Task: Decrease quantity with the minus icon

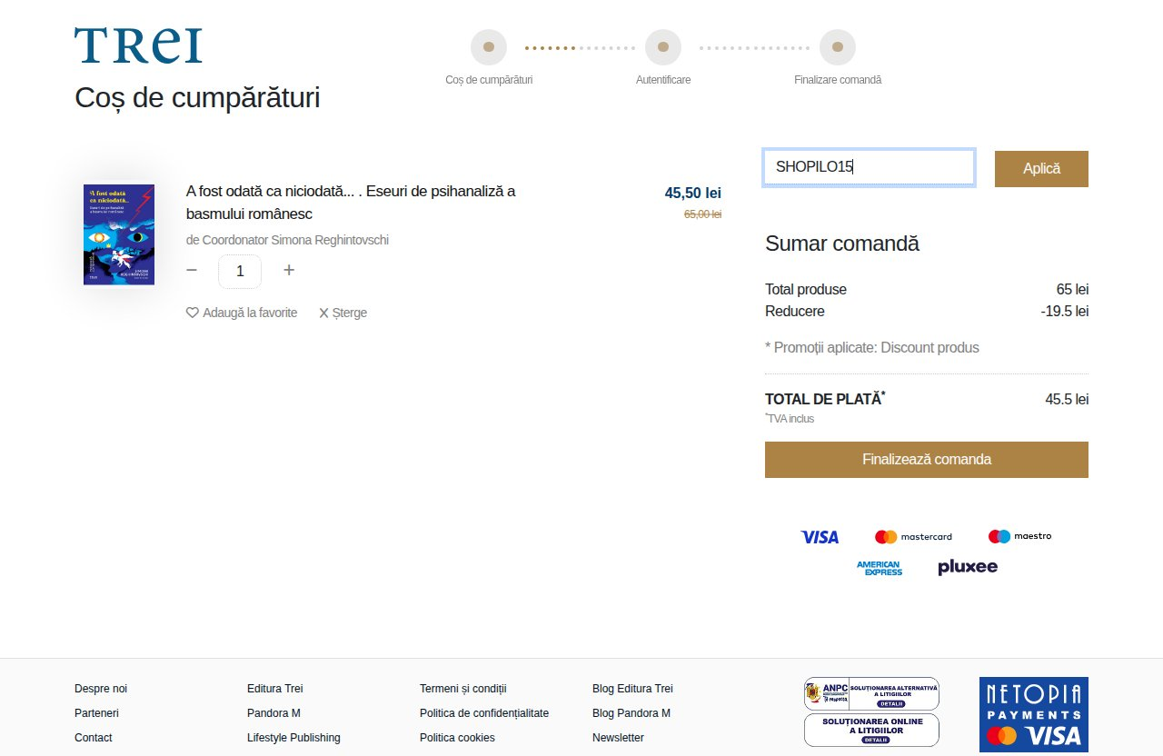Action: click(x=192, y=270)
